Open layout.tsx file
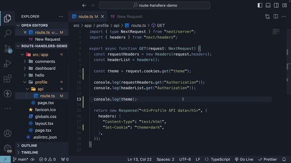Viewport: 291px width, 163px height. pos(44,124)
